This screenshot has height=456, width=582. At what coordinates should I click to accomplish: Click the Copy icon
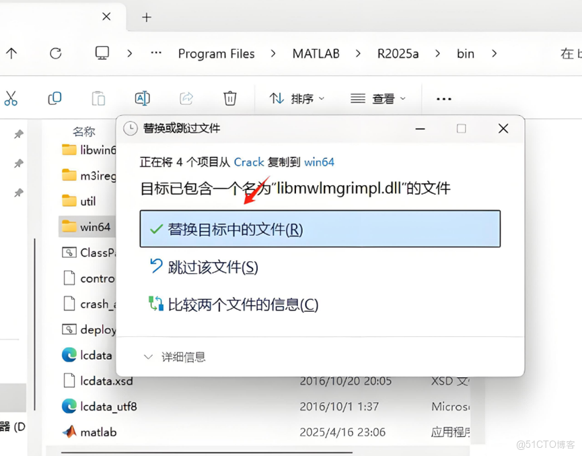tap(54, 98)
